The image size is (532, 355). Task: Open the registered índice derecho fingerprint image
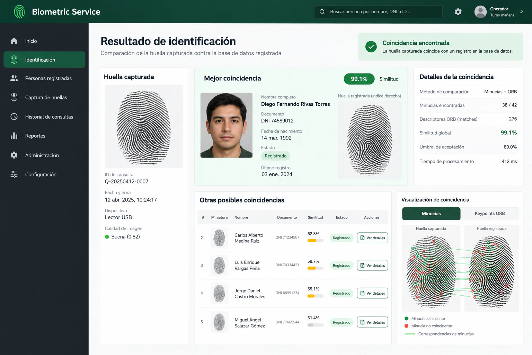(x=370, y=140)
